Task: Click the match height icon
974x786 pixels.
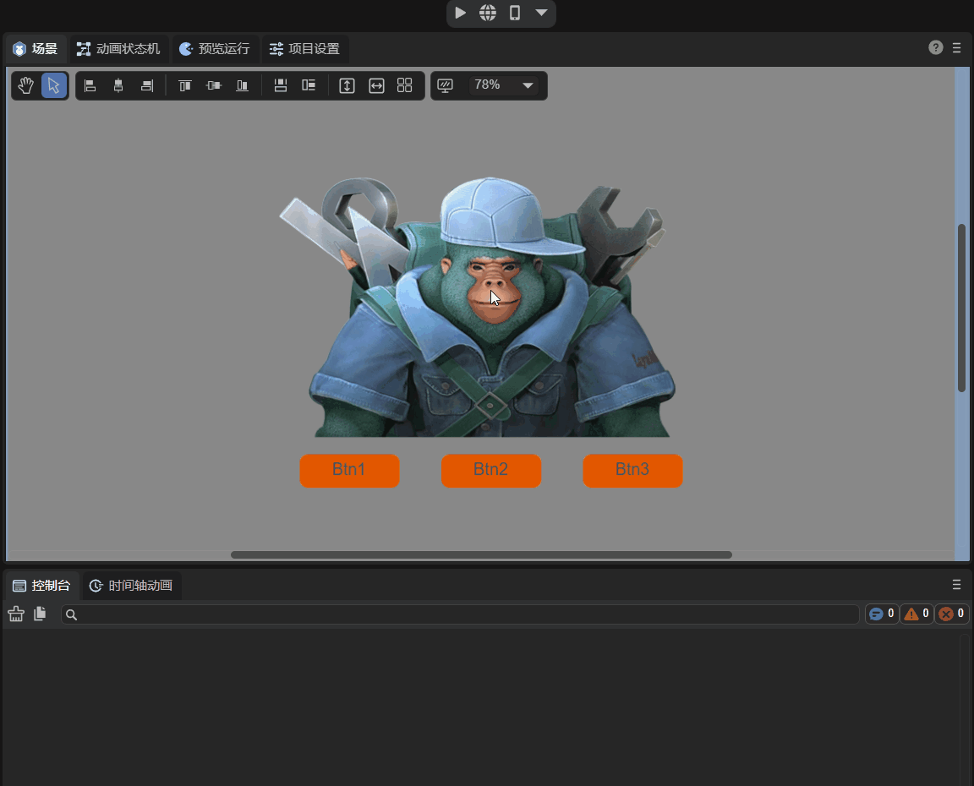Action: pyautogui.click(x=347, y=85)
